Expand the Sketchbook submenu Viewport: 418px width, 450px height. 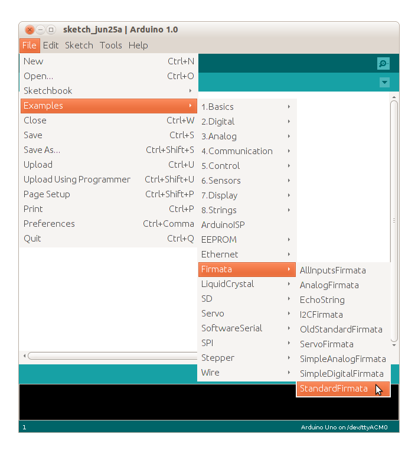(x=109, y=91)
